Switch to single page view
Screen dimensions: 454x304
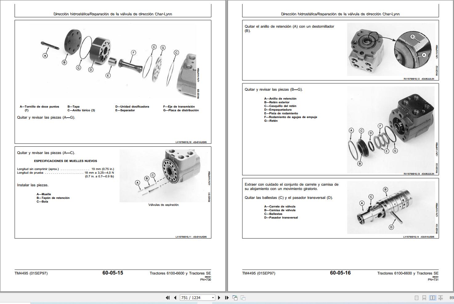(416, 298)
